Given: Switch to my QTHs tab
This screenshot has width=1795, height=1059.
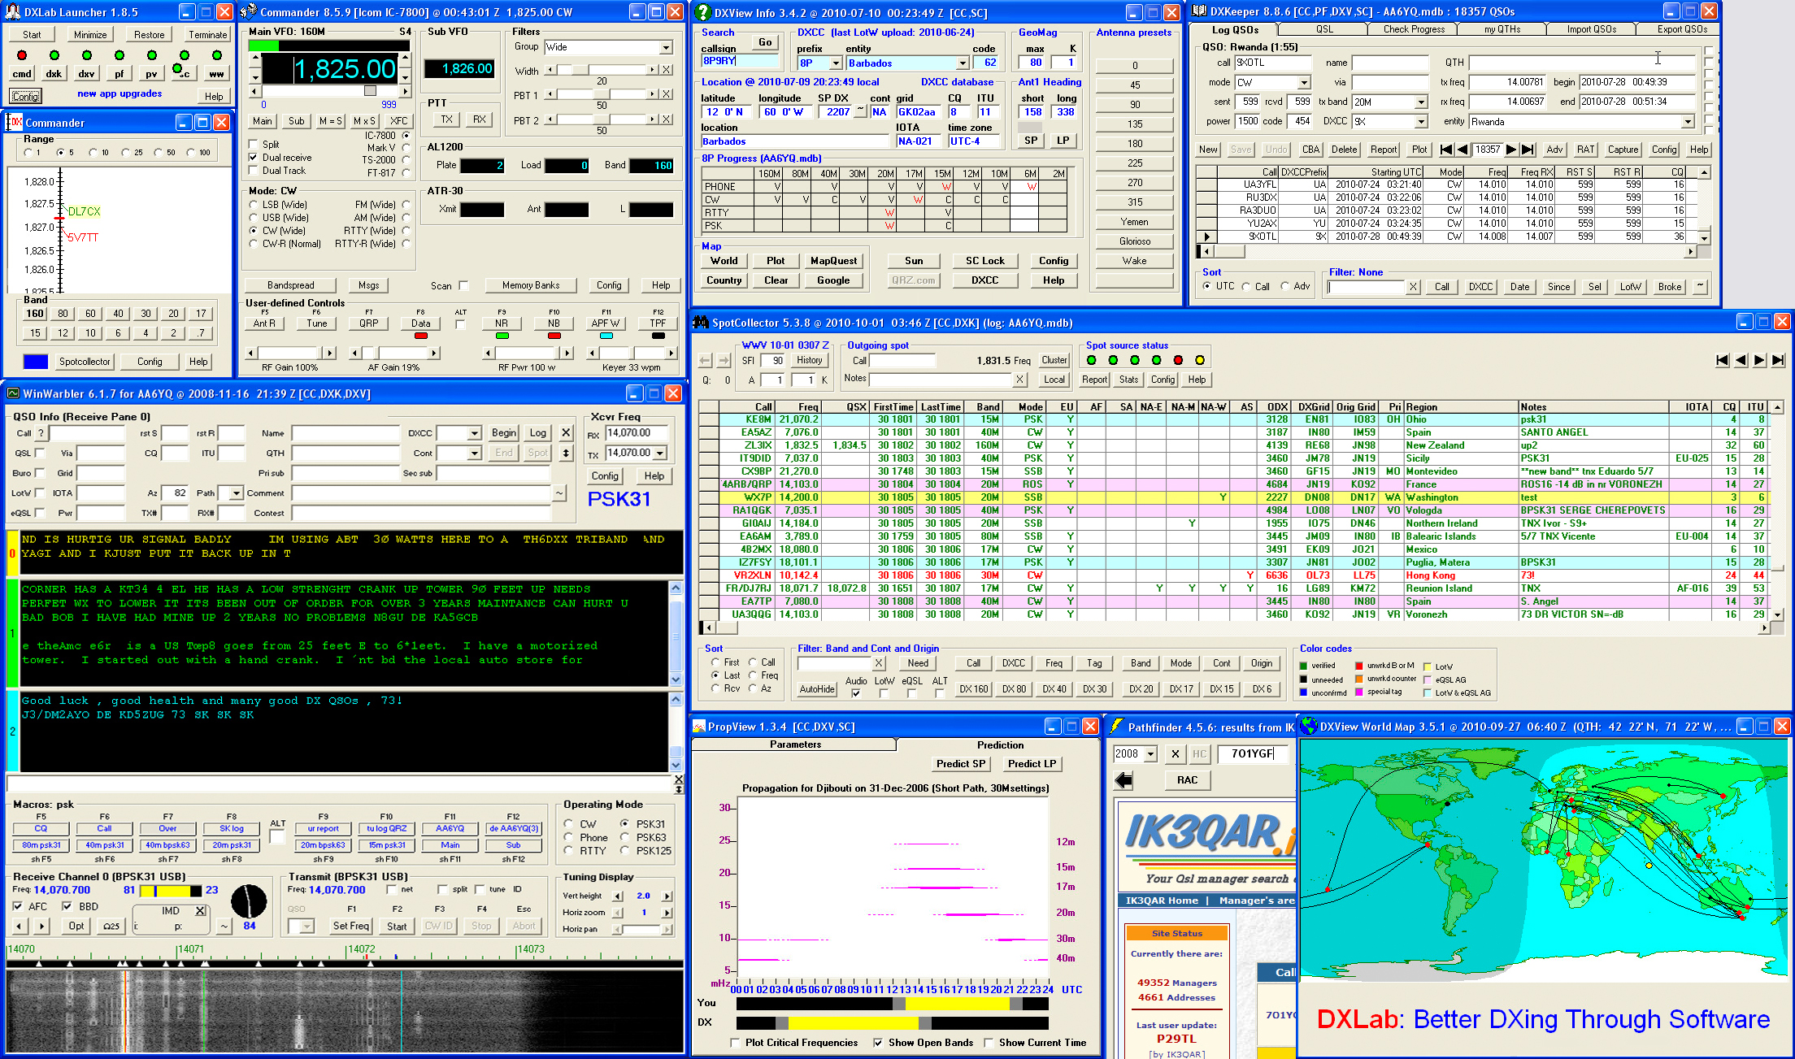Looking at the screenshot, I should pyautogui.click(x=1502, y=29).
